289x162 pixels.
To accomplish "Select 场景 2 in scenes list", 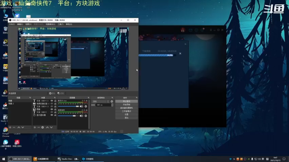I will [20, 104].
